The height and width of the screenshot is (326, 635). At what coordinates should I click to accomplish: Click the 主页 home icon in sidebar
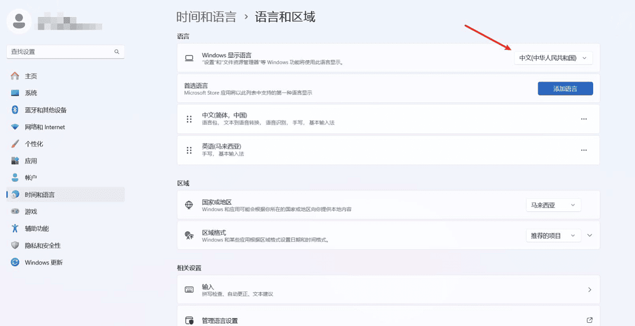pos(15,76)
